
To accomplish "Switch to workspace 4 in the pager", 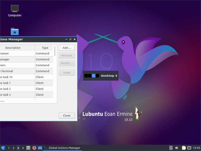I will tap(23, 148).
